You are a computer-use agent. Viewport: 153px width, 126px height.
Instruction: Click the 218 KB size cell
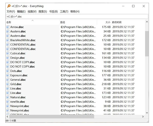coord(106,84)
